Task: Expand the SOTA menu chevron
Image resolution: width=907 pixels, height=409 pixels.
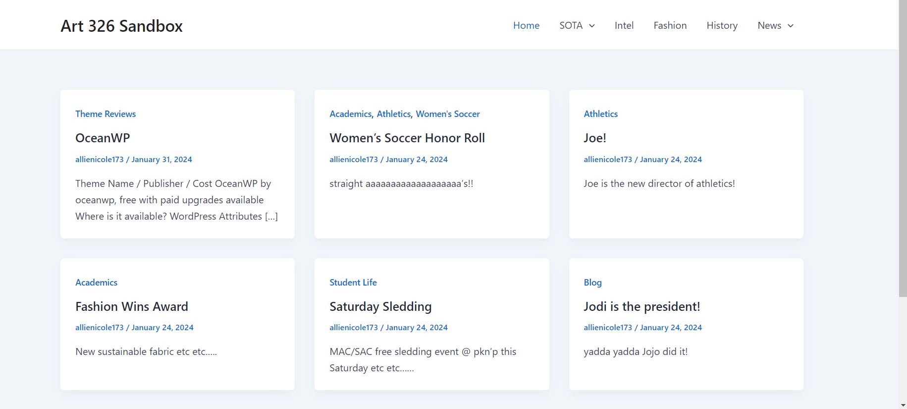Action: (x=591, y=26)
